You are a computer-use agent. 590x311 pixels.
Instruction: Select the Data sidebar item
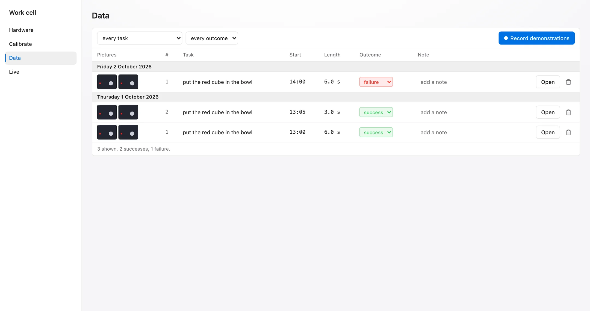coord(41,58)
